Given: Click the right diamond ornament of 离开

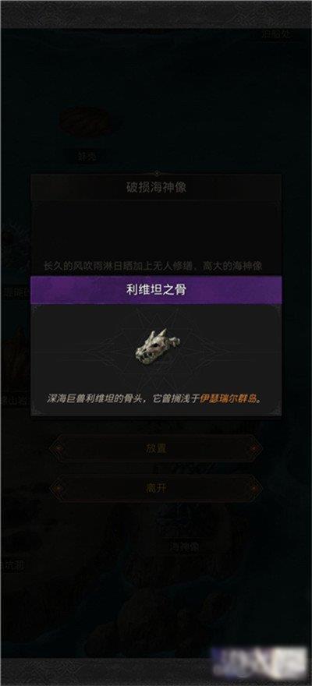Looking at the screenshot, I should 254,488.
